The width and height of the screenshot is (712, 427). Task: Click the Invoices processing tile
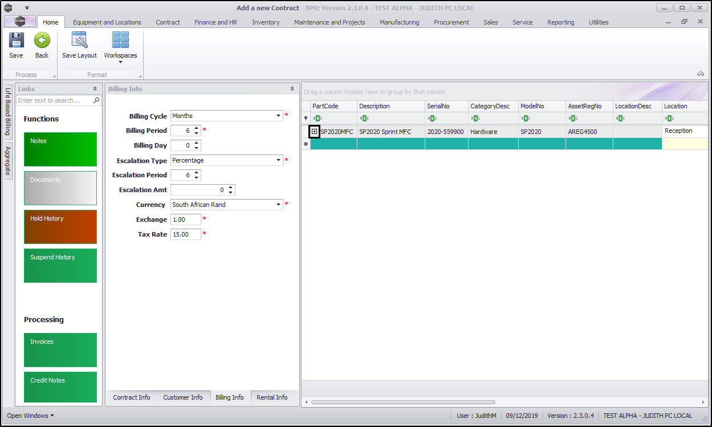[x=60, y=350]
